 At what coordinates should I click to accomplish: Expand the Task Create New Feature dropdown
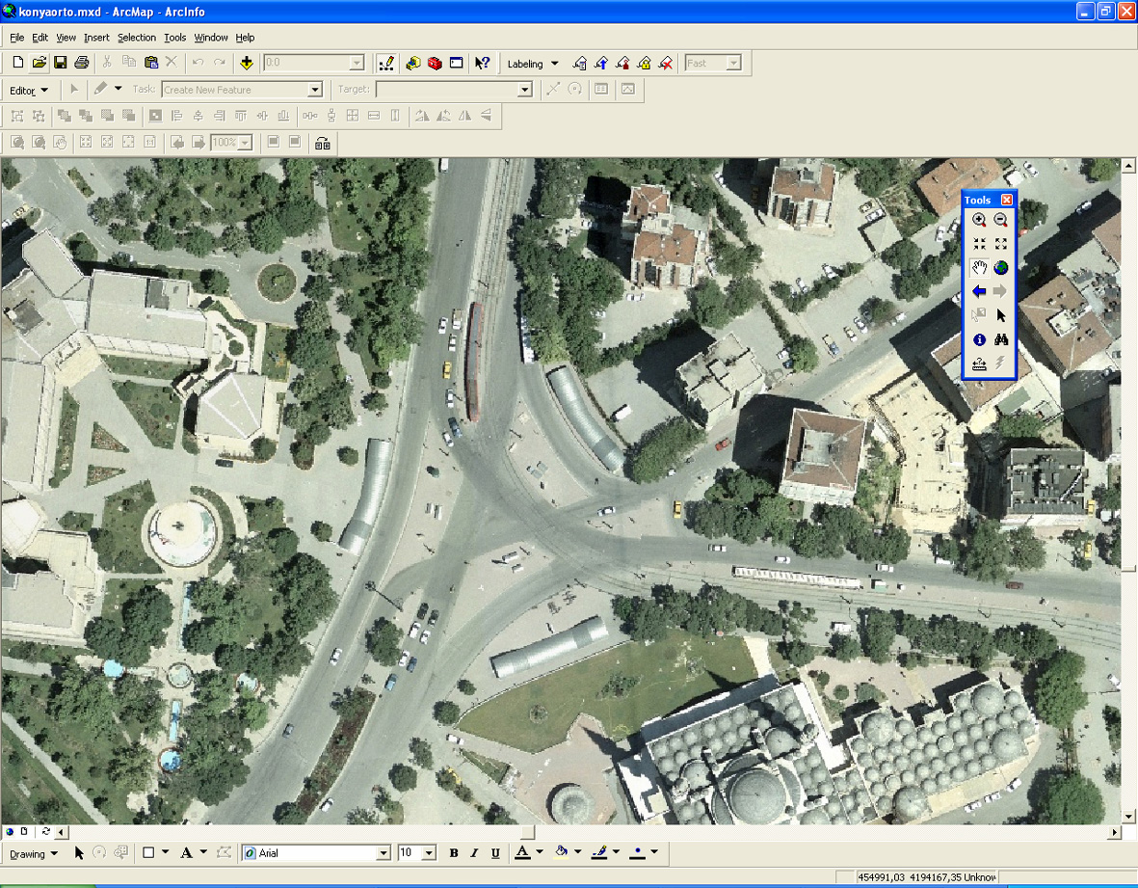pos(314,90)
